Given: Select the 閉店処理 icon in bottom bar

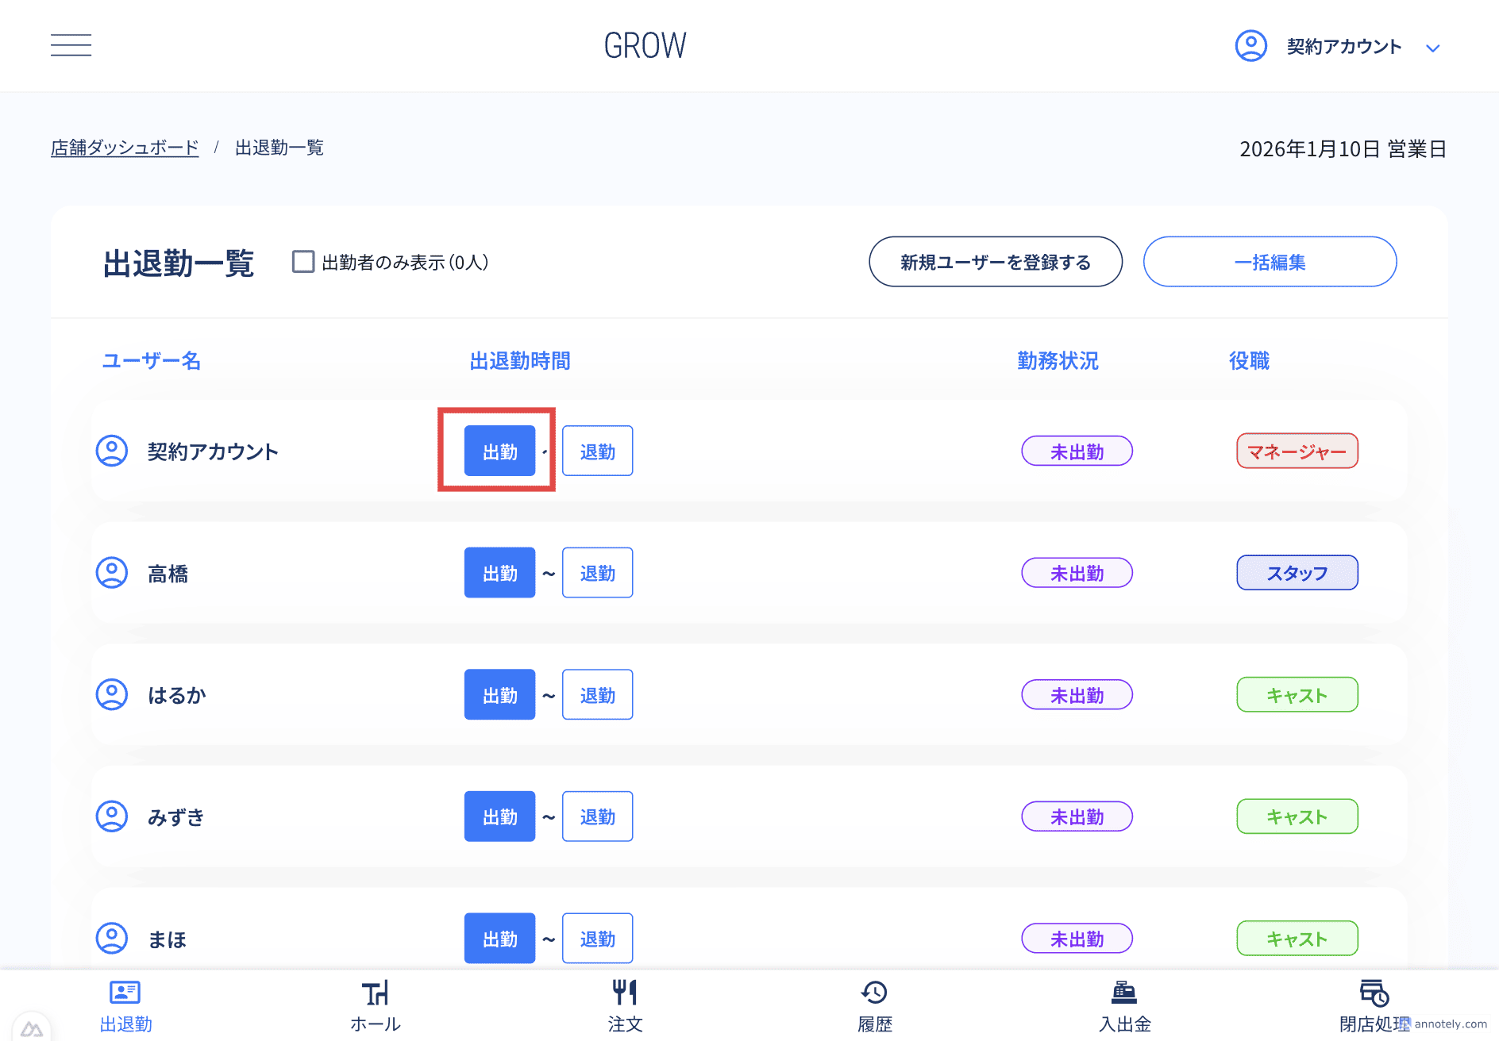Looking at the screenshot, I should [1373, 992].
